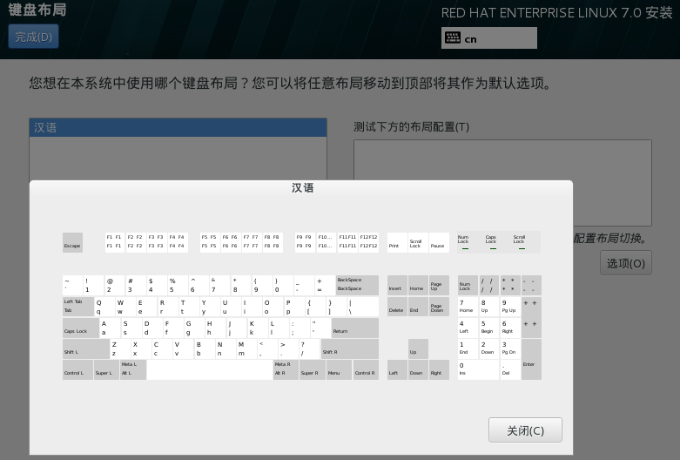Click the F9 key in preview

305,242
